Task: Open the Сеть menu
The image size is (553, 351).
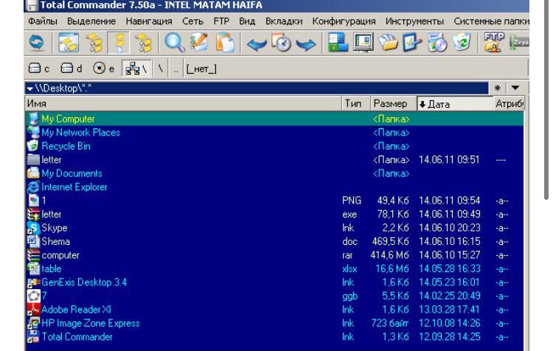Action: click(192, 21)
